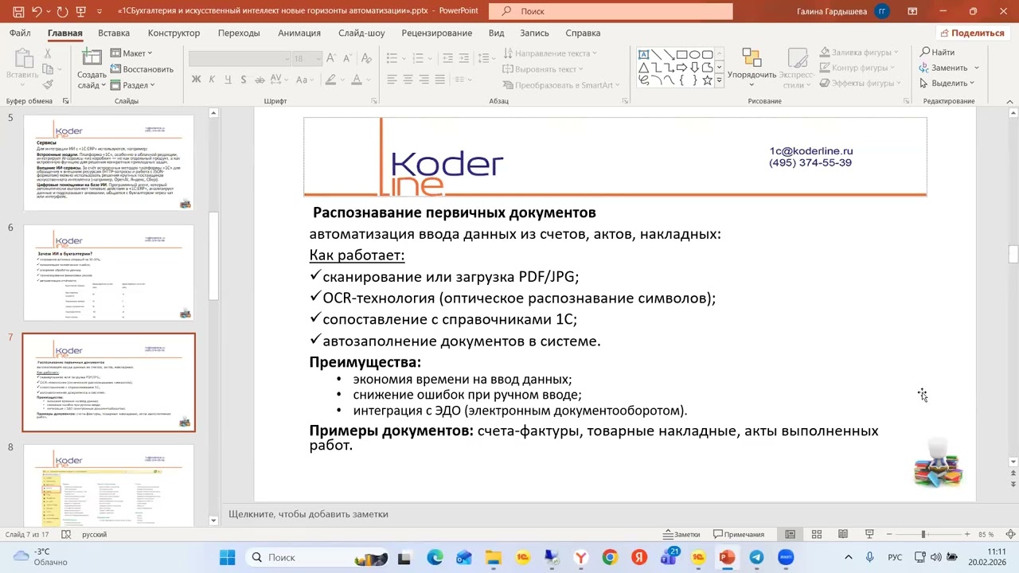Open the Раздел section dropdown
1019x573 pixels.
click(132, 85)
